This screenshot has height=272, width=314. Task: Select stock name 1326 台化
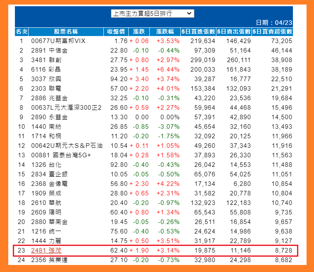click(x=46, y=165)
